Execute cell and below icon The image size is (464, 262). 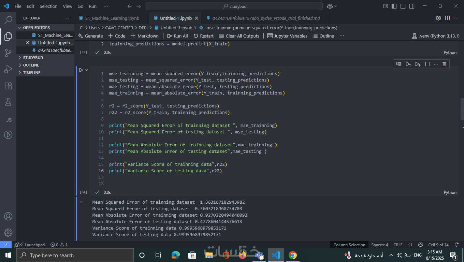click(x=418, y=64)
